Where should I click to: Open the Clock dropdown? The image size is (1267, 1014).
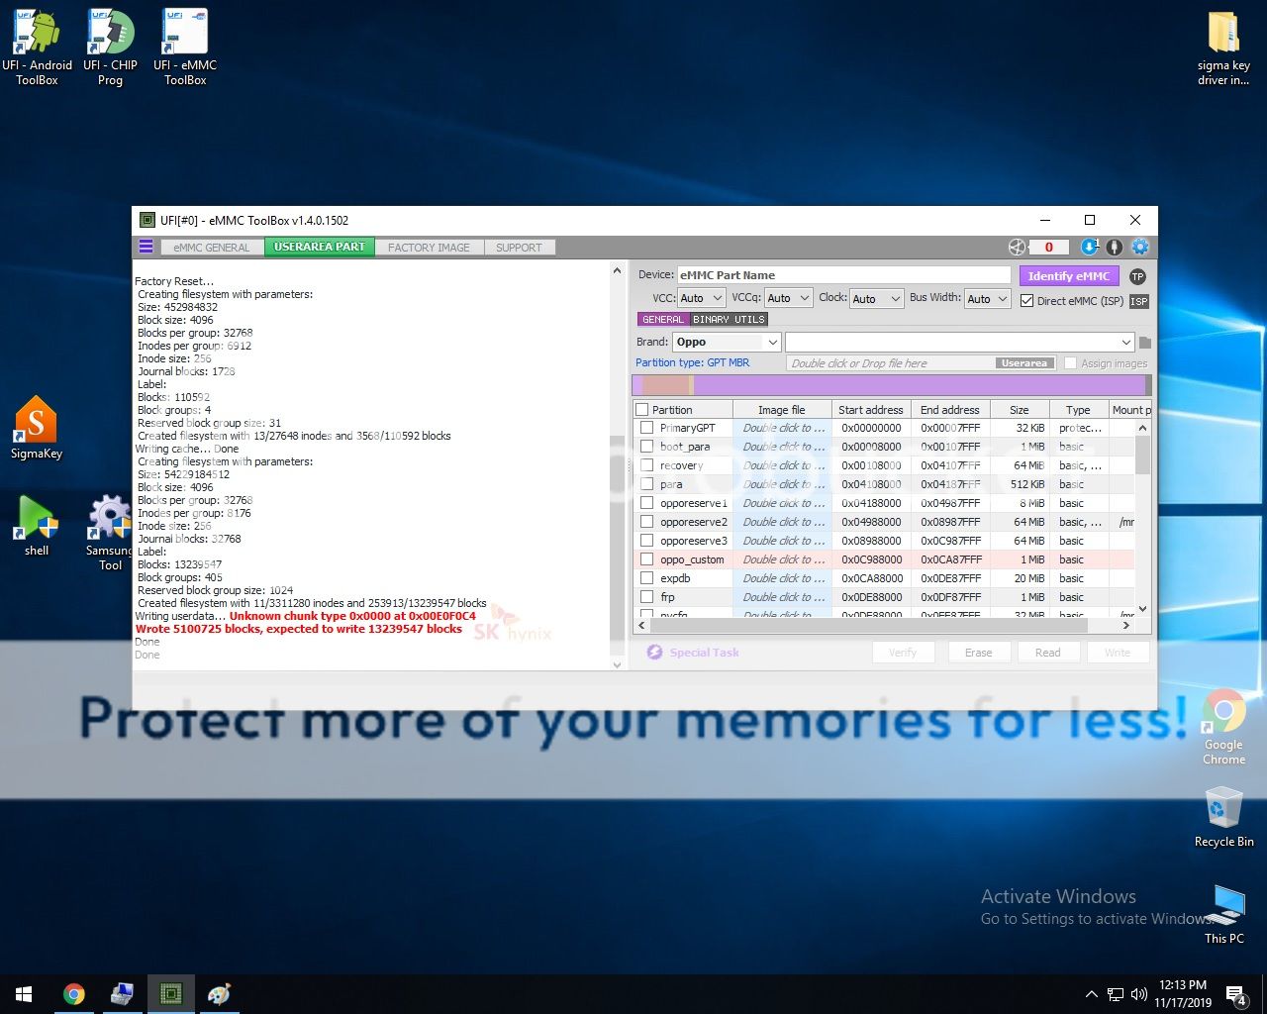click(877, 298)
